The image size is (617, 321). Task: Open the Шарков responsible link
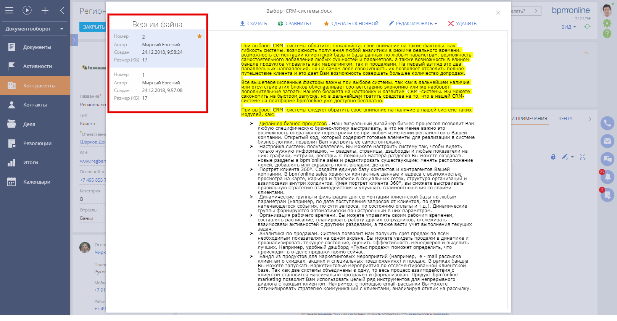(x=93, y=142)
